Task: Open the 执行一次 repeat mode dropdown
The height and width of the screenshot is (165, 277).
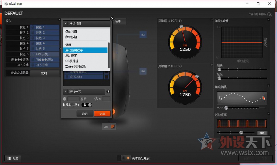Action: click(84, 92)
